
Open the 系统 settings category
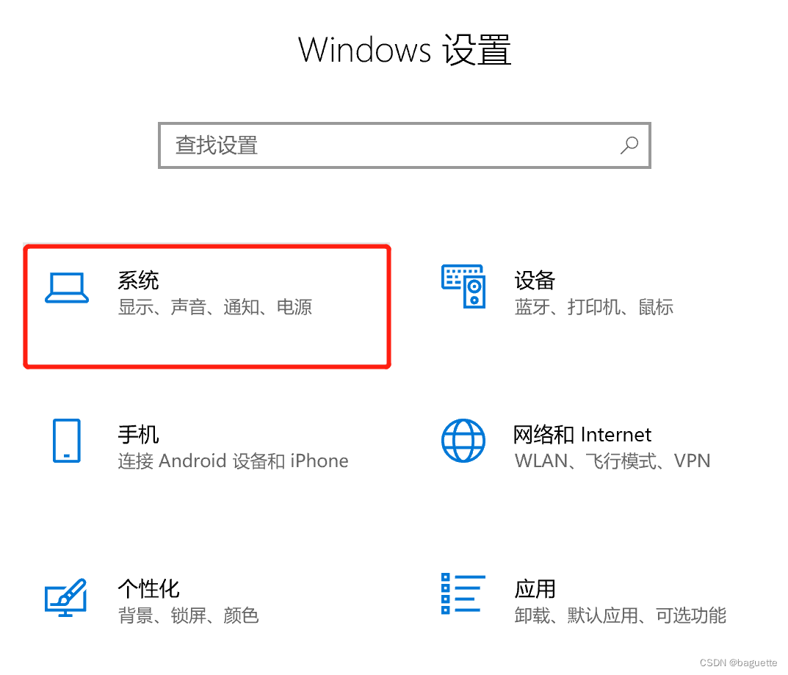pos(138,281)
